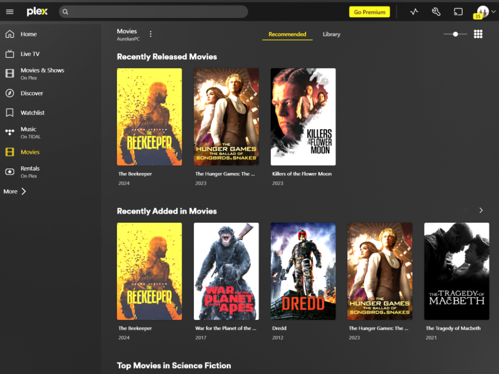The height and width of the screenshot is (374, 499).
Task: Adjust the poster size slider
Action: [456, 34]
